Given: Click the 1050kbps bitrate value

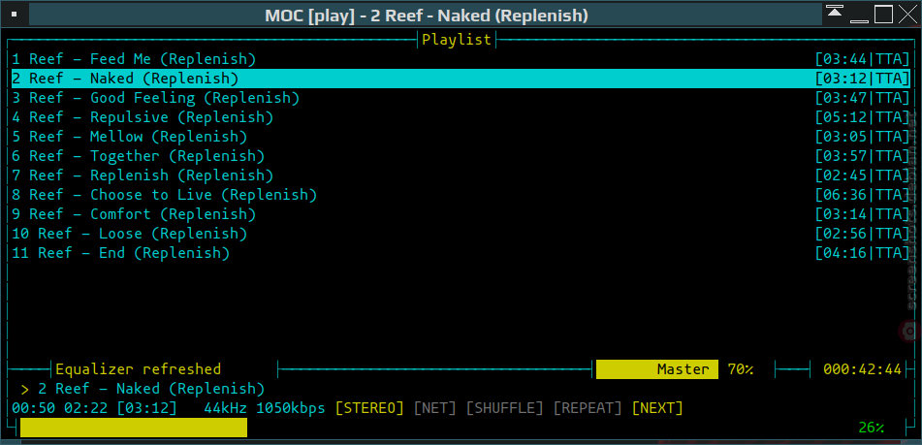Looking at the screenshot, I should [x=291, y=408].
